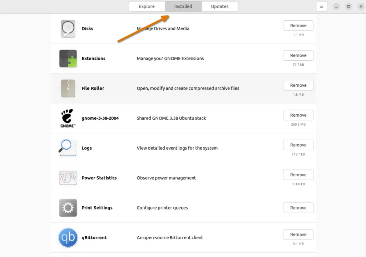Open the File Roller archive icon
Screen dimensions: 366x257
click(x=68, y=88)
